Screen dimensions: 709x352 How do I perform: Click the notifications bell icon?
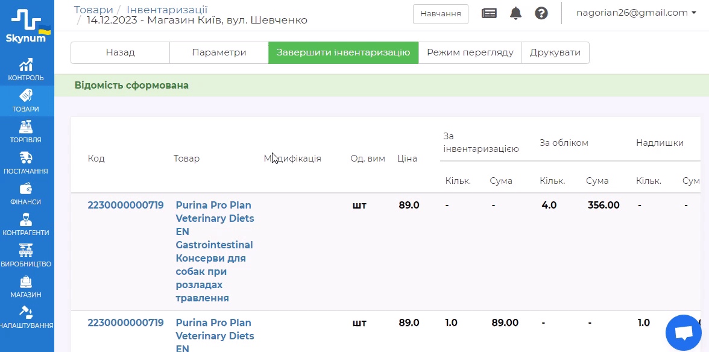tap(515, 13)
